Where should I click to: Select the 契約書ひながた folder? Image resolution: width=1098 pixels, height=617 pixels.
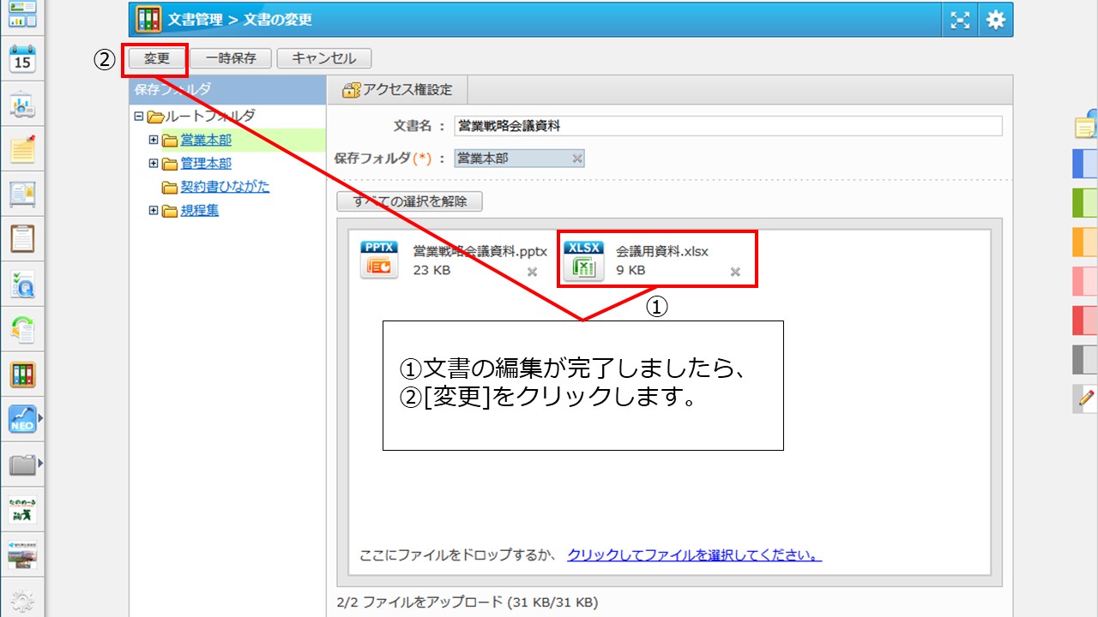point(225,187)
